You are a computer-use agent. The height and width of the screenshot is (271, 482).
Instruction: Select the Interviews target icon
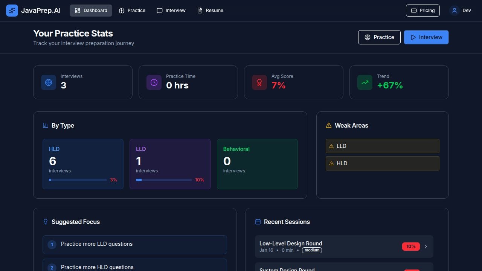pyautogui.click(x=48, y=82)
